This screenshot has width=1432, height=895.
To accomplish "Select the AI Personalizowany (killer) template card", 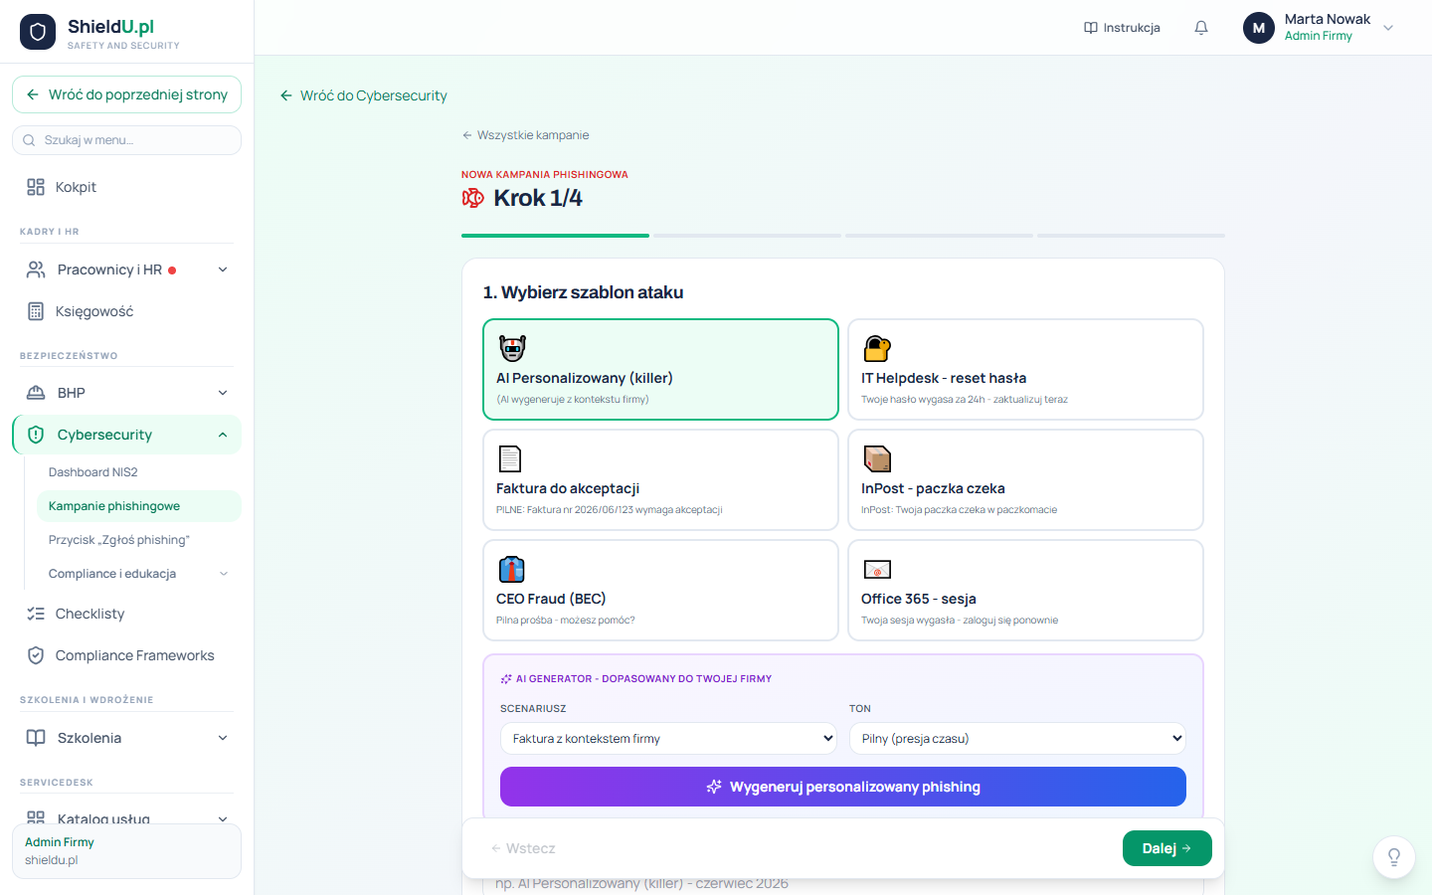I will tap(660, 370).
